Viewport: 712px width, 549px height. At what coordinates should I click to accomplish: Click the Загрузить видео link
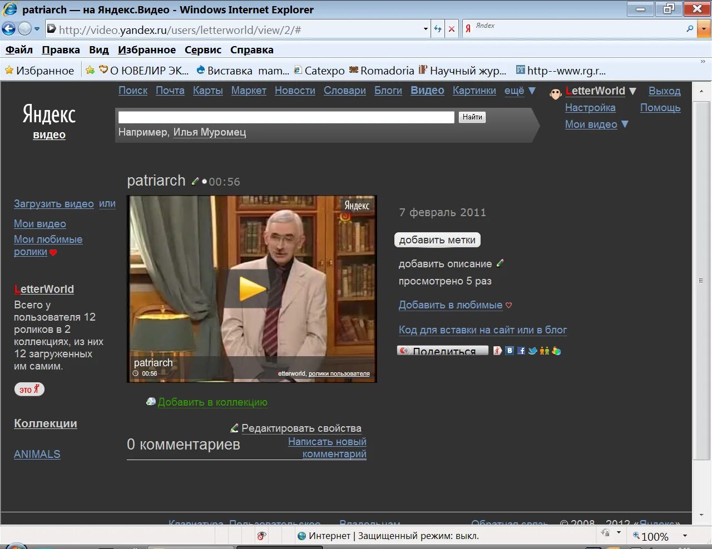click(x=54, y=204)
